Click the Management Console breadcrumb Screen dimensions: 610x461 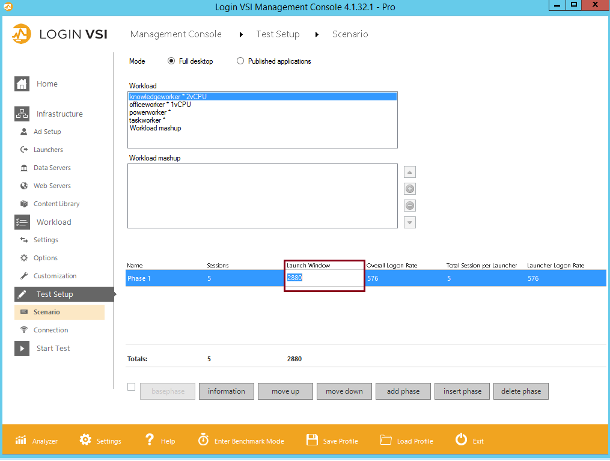point(175,34)
